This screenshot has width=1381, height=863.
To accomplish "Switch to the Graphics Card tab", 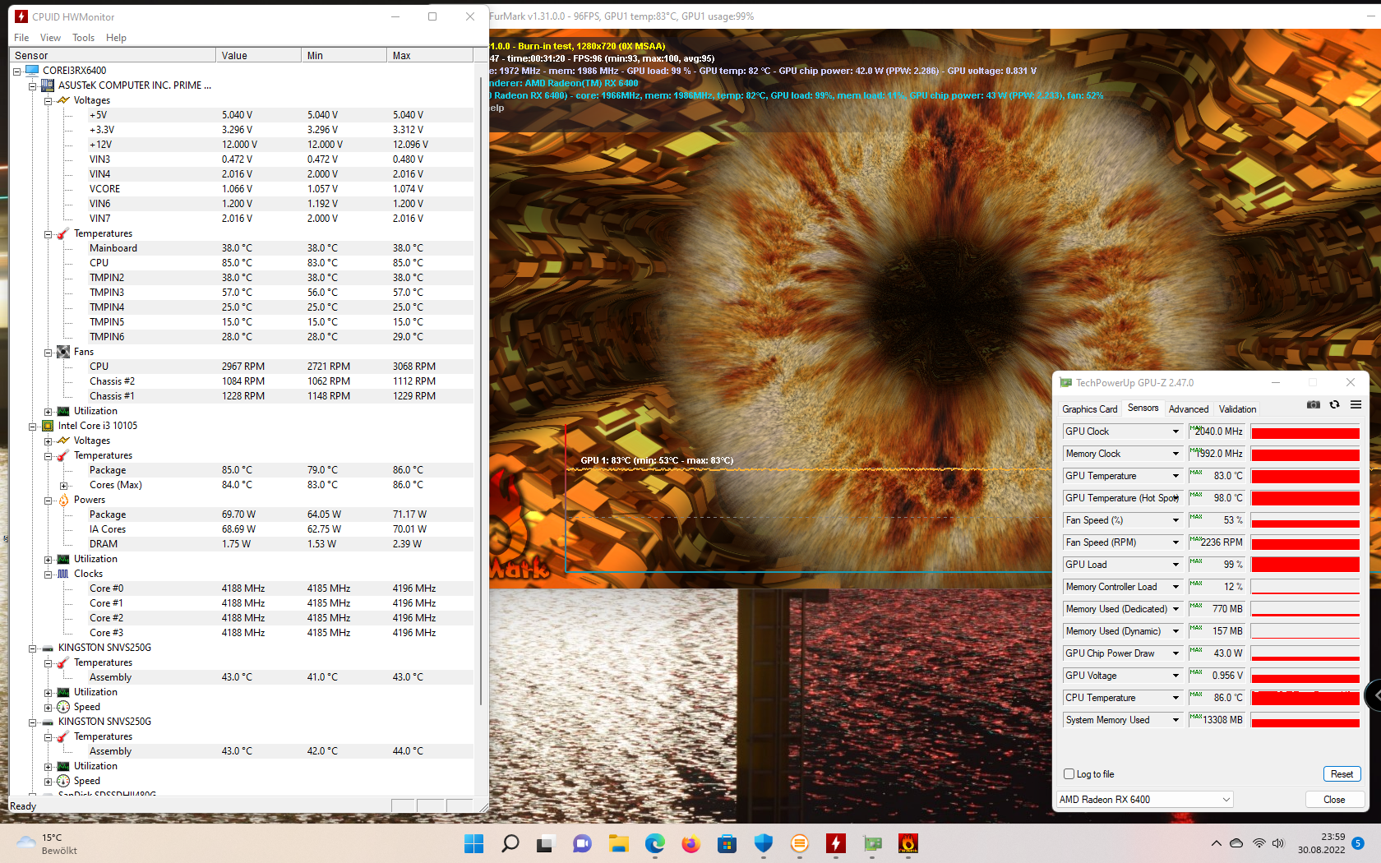I will pos(1089,409).
